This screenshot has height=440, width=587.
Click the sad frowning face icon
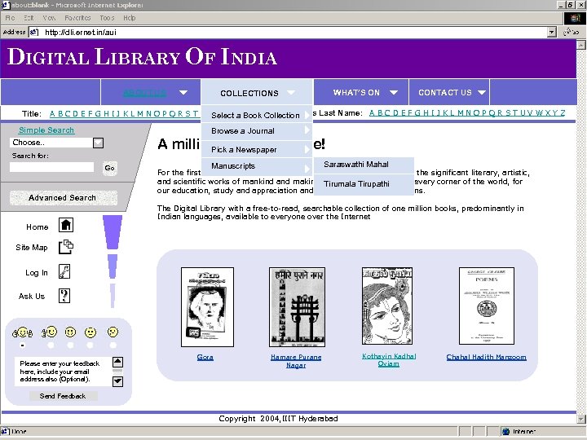tap(113, 332)
